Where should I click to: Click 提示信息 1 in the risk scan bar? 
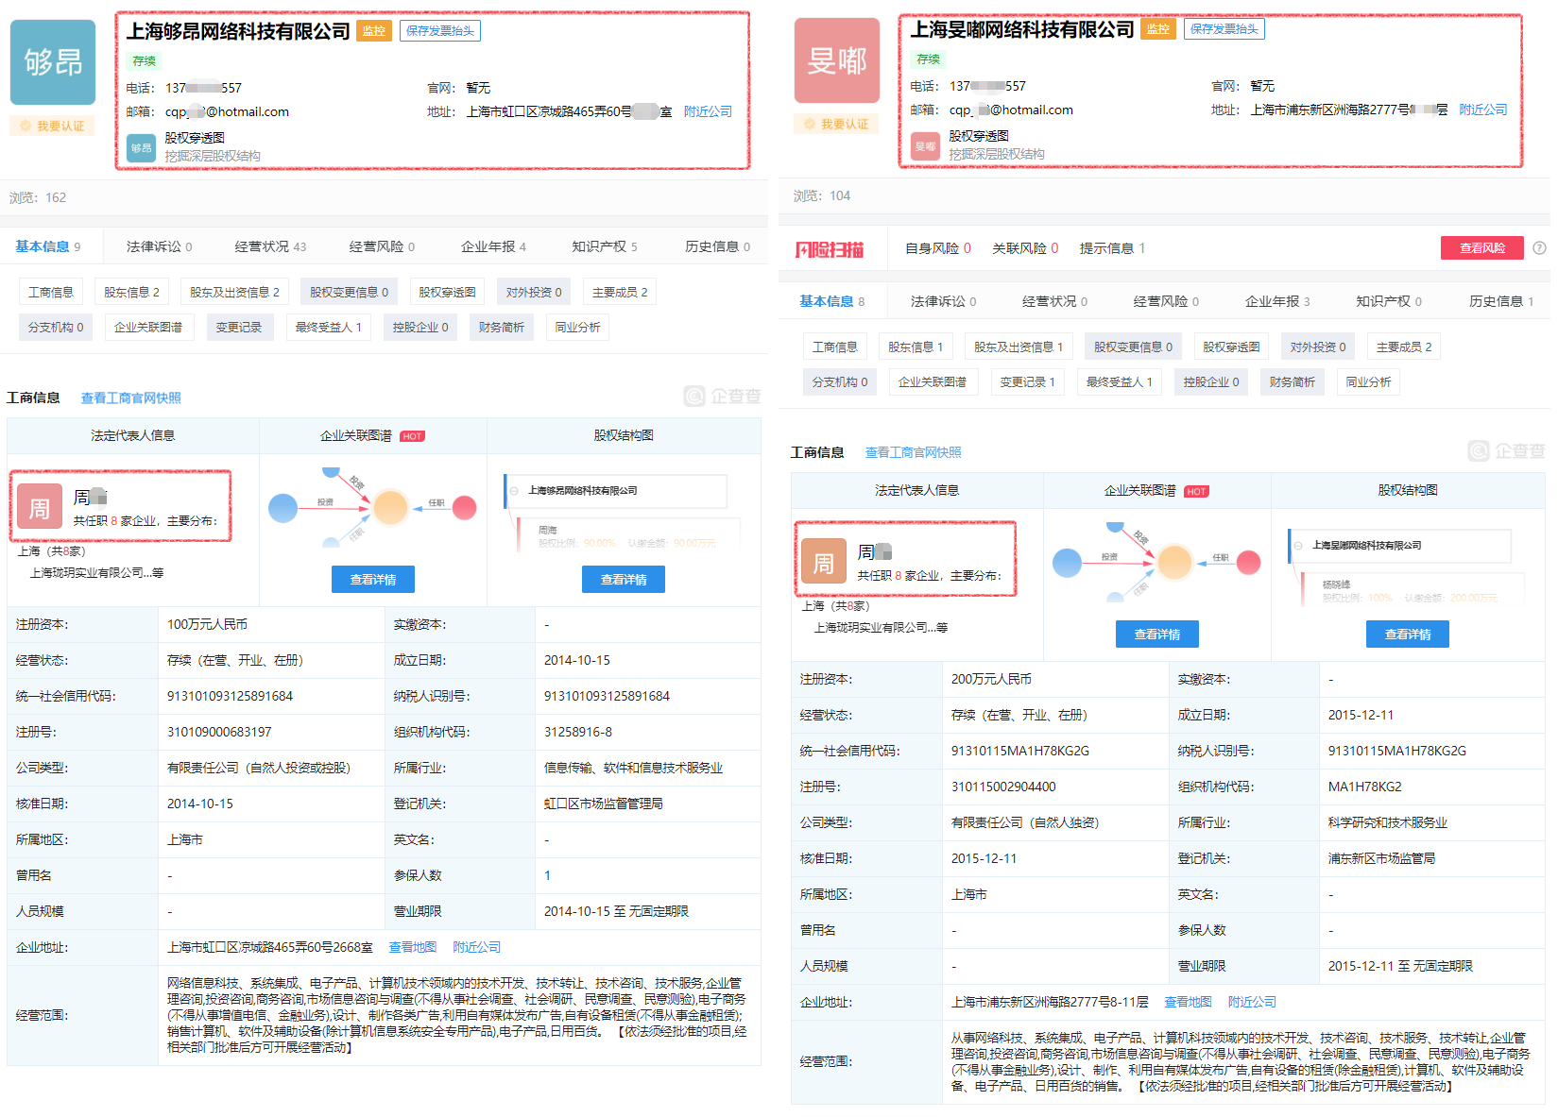(x=1112, y=248)
